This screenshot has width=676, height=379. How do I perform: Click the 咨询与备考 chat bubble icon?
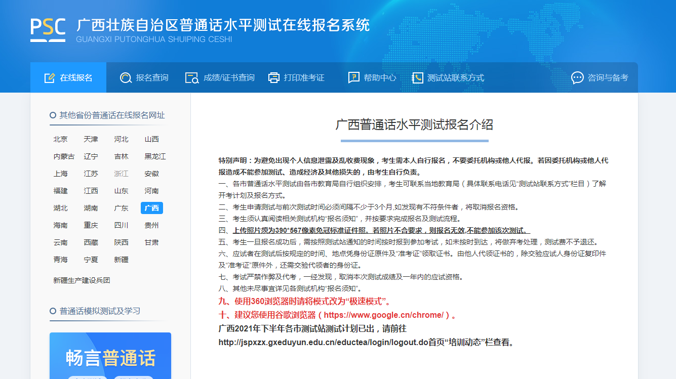point(577,78)
